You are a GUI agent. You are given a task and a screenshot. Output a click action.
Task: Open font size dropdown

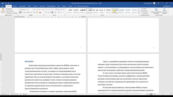(32, 10)
